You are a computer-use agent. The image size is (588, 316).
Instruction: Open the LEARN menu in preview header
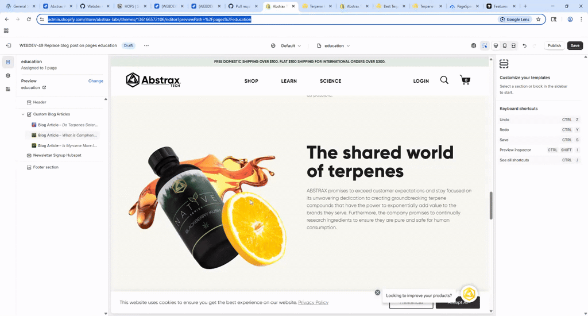(289, 81)
